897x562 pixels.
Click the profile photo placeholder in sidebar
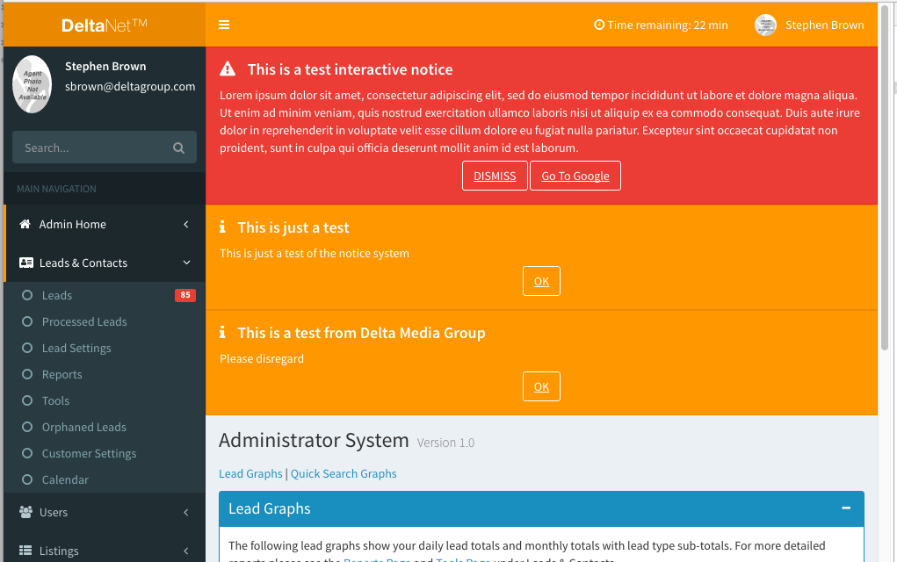[x=32, y=83]
